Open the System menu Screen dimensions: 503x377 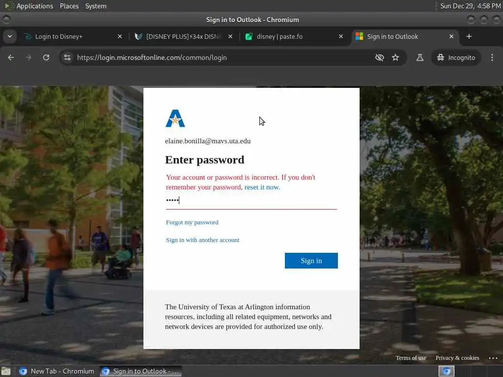pyautogui.click(x=96, y=6)
